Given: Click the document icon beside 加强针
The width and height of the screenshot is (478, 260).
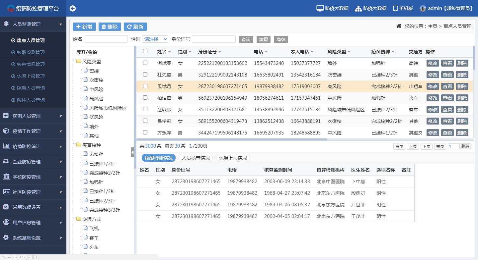Looking at the screenshot, I should pos(85,182).
